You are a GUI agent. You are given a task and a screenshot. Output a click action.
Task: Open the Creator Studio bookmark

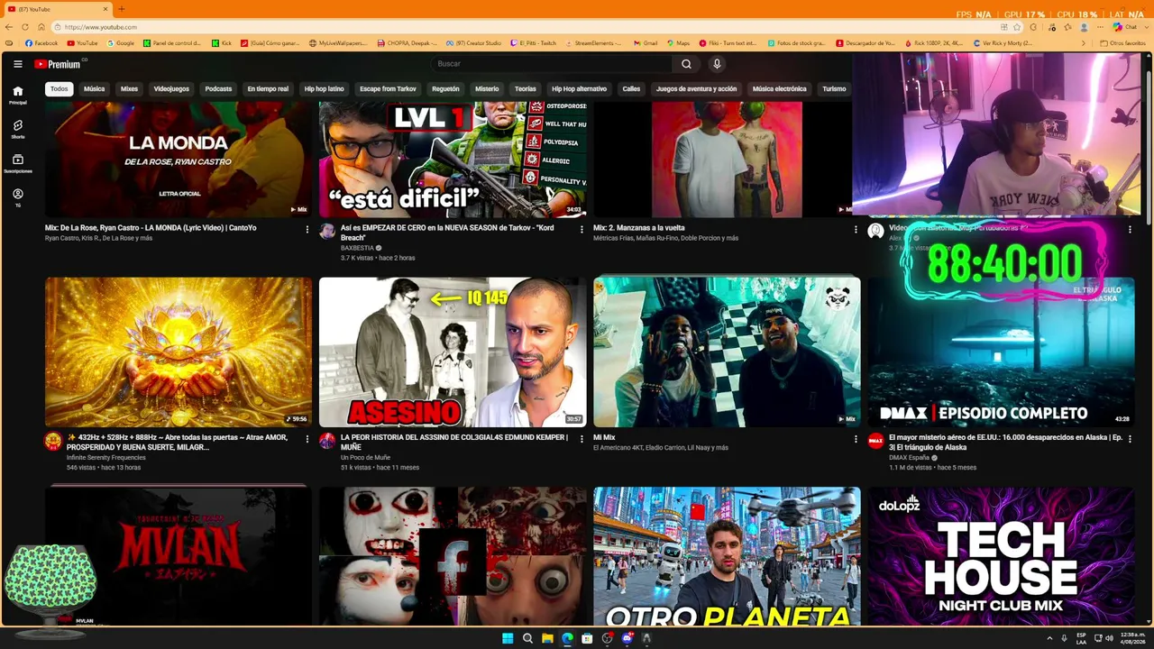[x=473, y=43]
